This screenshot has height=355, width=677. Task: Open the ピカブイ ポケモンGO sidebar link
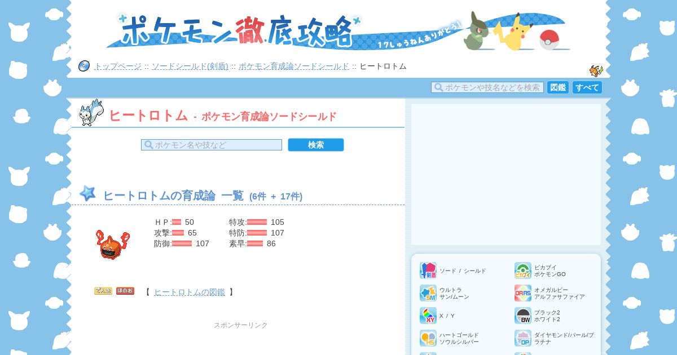click(x=550, y=271)
